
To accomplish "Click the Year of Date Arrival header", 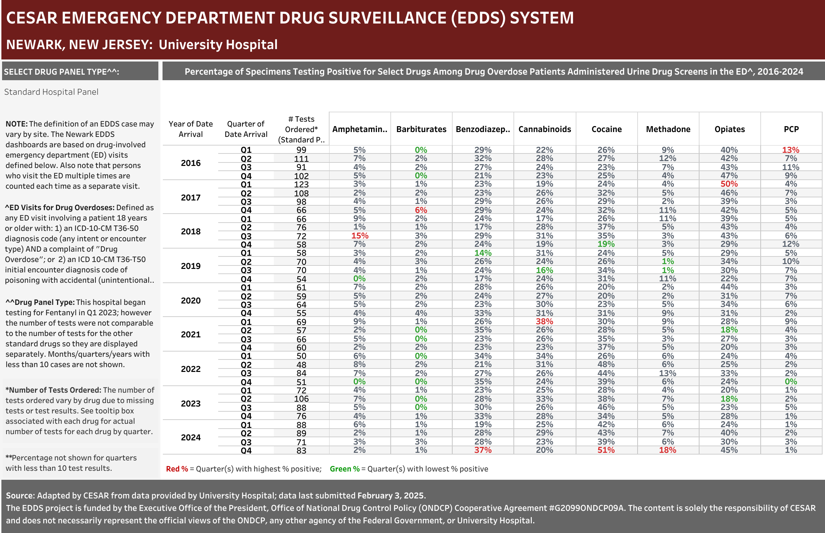I will 191,129.
